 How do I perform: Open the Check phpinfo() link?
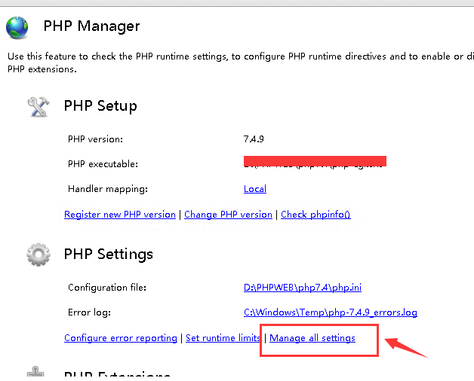315,215
